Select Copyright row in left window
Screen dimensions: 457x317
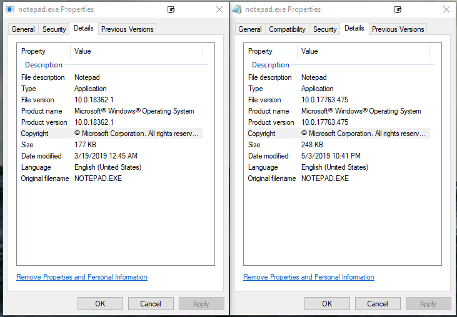[112, 134]
